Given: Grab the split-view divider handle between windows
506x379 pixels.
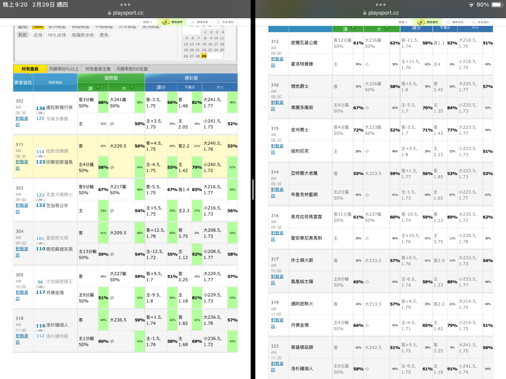Looking at the screenshot, I should 253,189.
